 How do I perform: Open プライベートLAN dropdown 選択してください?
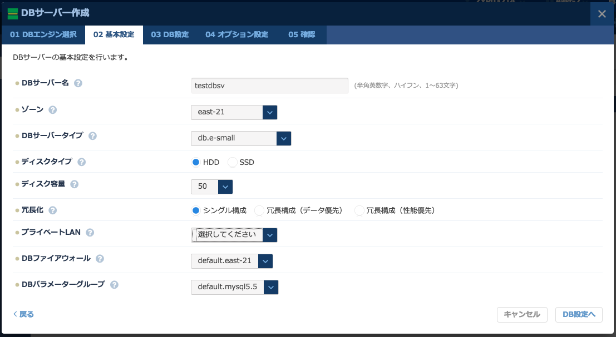[x=234, y=235]
